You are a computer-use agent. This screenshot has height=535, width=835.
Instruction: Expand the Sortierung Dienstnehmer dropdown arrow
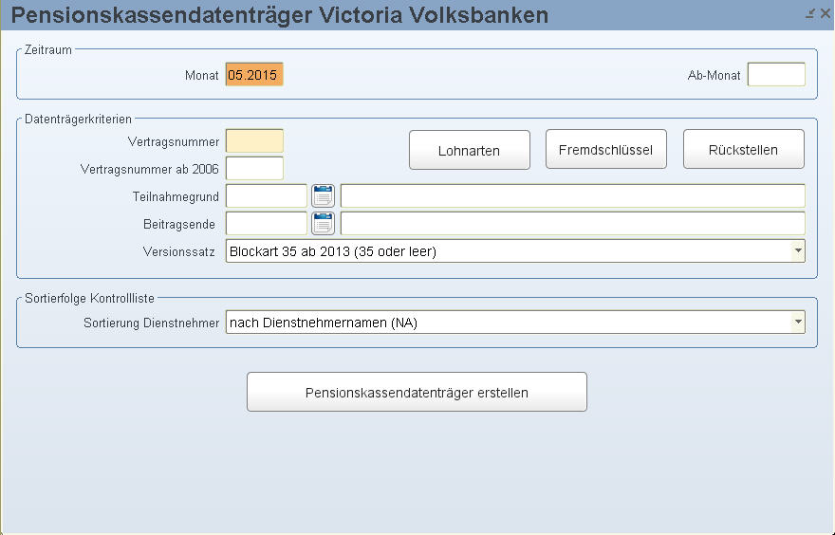click(798, 323)
